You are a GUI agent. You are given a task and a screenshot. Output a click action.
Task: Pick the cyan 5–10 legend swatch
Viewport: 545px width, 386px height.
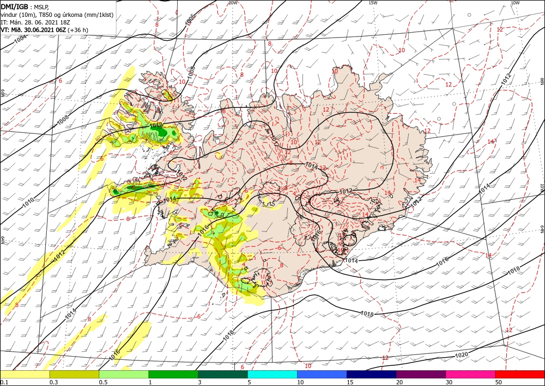pyautogui.click(x=272, y=374)
